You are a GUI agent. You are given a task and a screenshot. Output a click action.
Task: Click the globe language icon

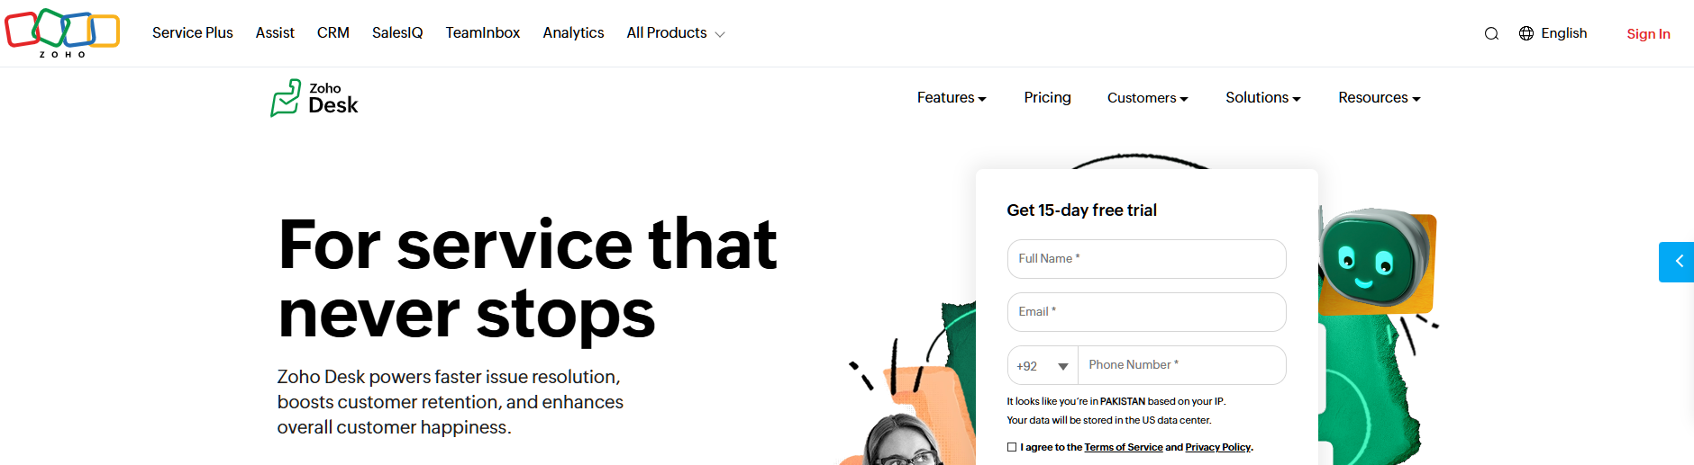[1526, 33]
